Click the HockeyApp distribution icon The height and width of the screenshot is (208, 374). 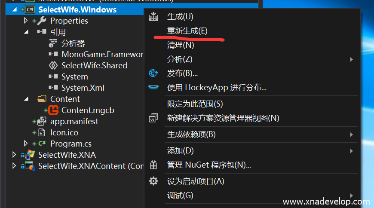pos(153,87)
